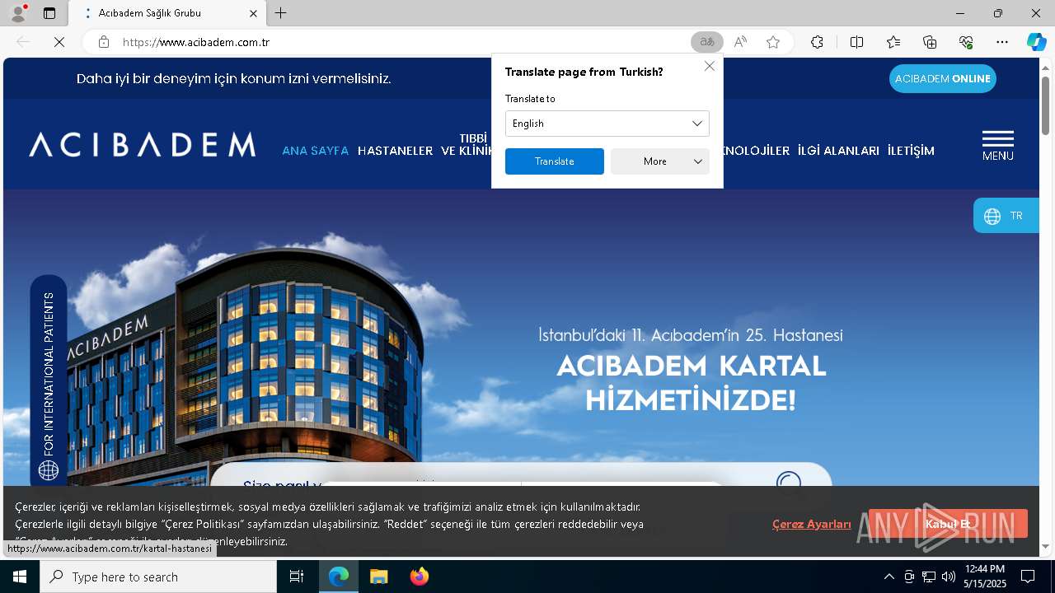This screenshot has height=593, width=1055.
Task: Open Task View on taskbar
Action: pos(297,577)
